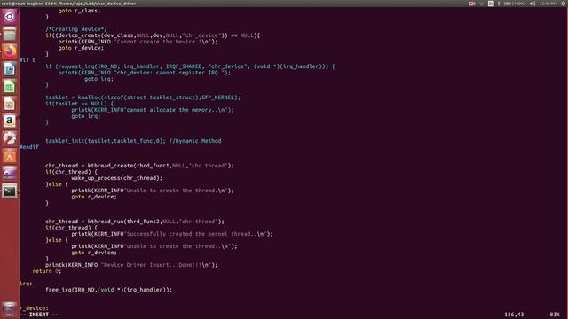Open the clock and calendar menu

[548, 4]
